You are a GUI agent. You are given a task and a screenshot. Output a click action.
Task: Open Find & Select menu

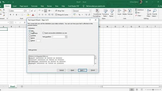(155, 13)
